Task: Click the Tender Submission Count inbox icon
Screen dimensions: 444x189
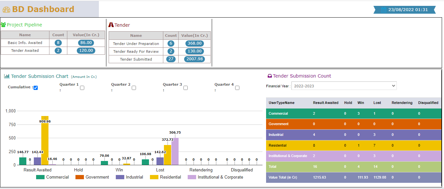Action: coord(269,76)
